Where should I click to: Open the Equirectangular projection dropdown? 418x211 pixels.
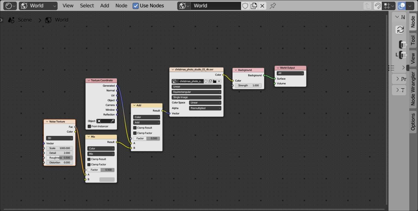pos(196,92)
